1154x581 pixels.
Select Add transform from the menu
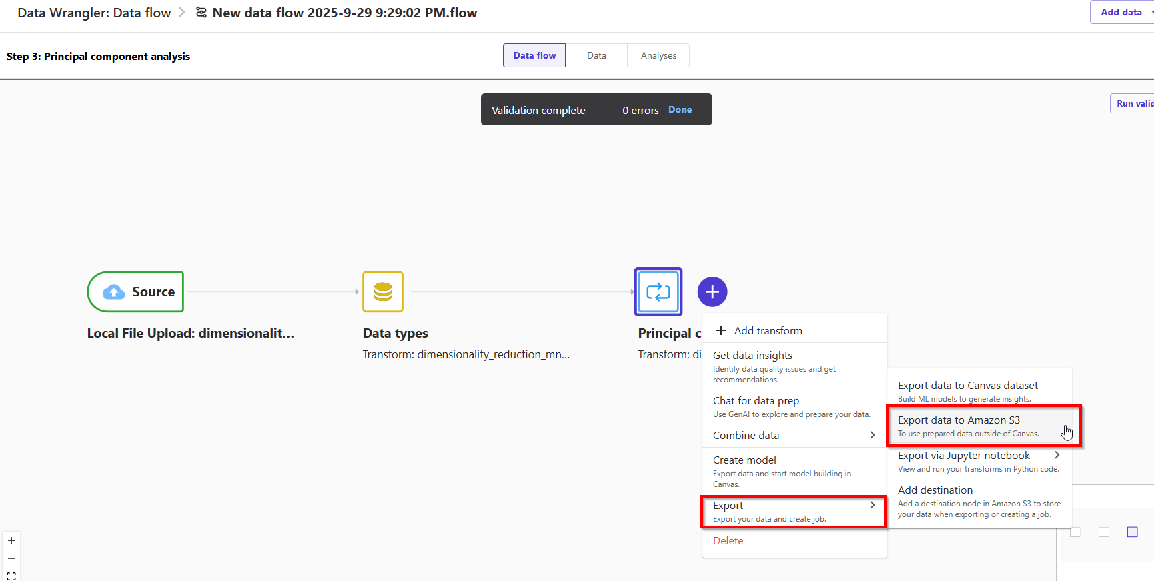click(767, 330)
